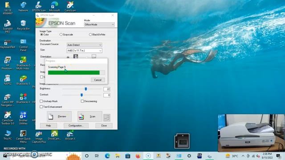Open BlueStacks 5 Multi-Instance shortcut
Screen dimensions: 285x160
click(x=23, y=63)
